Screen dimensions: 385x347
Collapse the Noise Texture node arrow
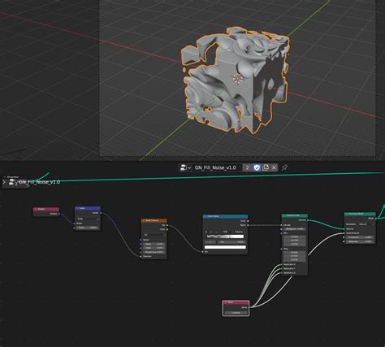click(x=144, y=220)
